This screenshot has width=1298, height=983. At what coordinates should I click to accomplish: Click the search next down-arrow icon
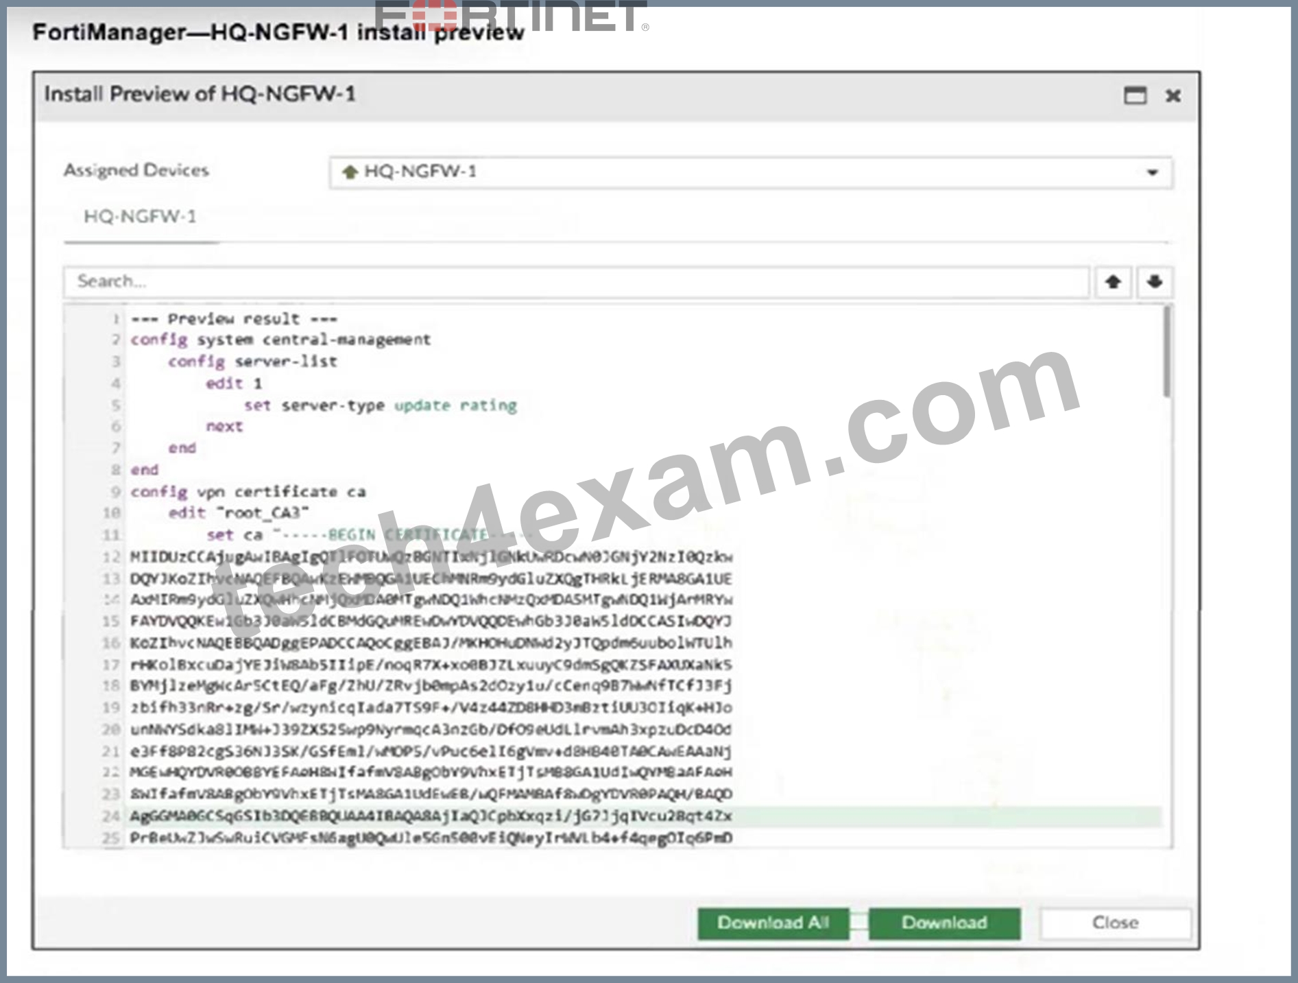click(1155, 282)
